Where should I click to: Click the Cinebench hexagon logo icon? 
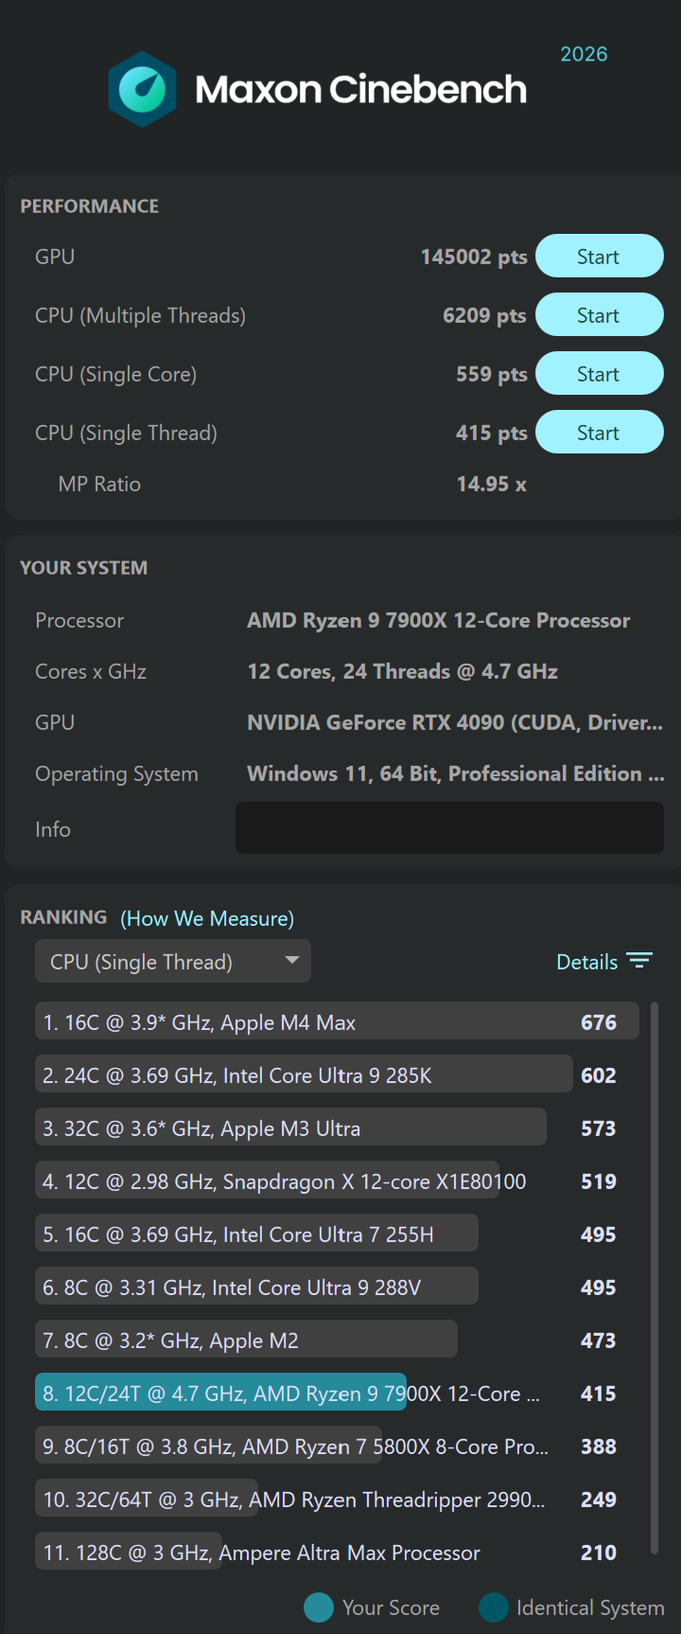coord(142,90)
